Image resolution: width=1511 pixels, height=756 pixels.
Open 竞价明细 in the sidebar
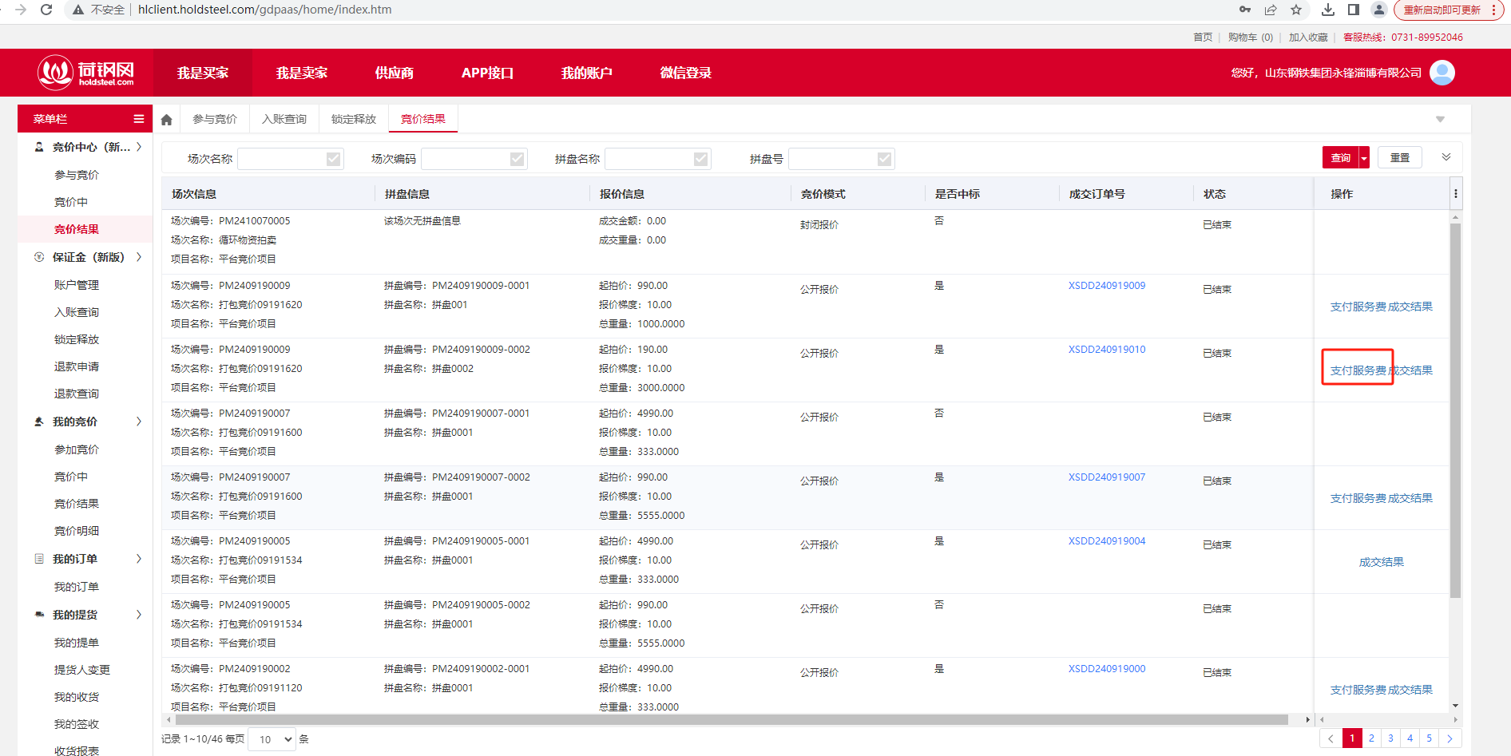coord(77,531)
